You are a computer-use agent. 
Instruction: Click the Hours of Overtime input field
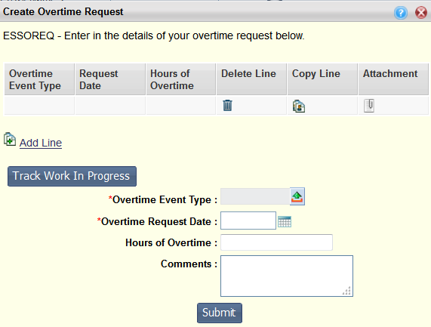(276, 242)
